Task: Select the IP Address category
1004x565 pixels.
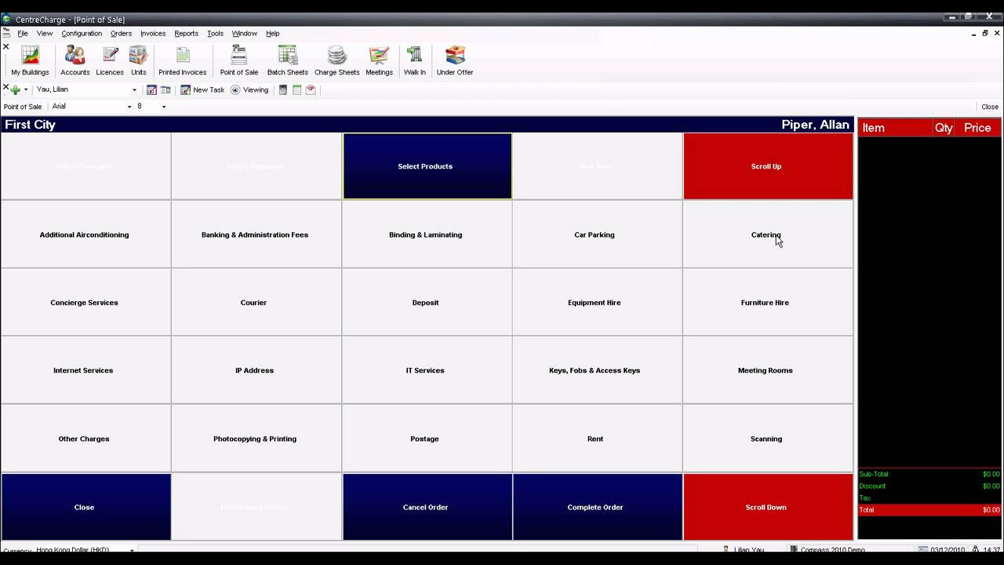Action: tap(256, 370)
